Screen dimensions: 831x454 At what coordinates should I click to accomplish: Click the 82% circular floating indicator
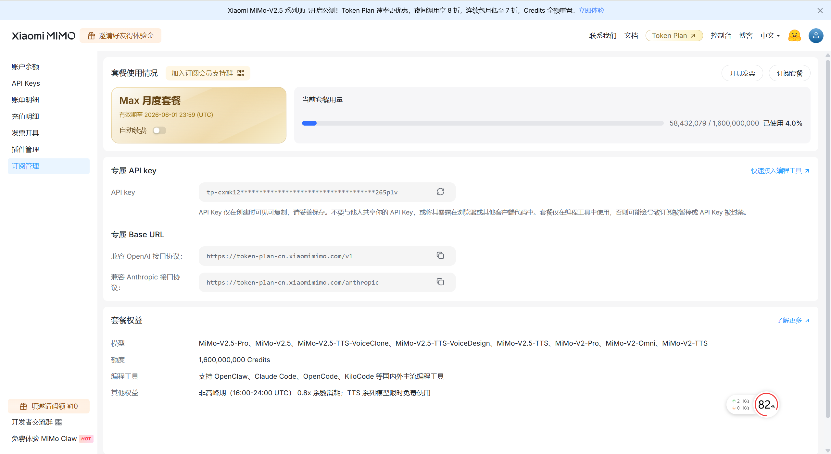[766, 405]
